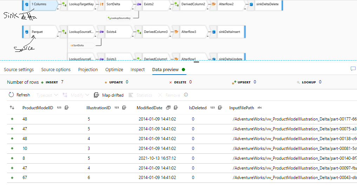357x186 pixels.
Task: Click the plus after the LookupTargetKey node
Action: (95, 9)
